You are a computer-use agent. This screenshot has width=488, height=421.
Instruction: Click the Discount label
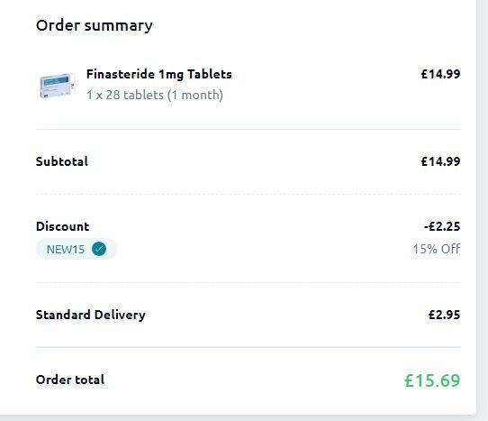(62, 226)
